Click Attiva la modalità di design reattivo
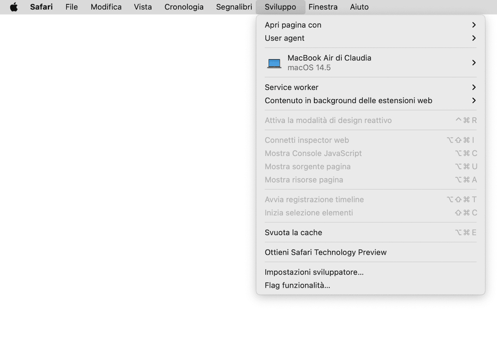 (x=370, y=121)
